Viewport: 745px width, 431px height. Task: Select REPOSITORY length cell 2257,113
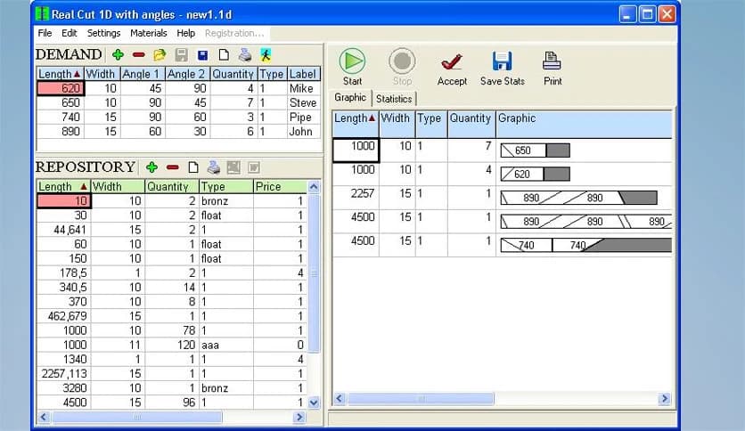pos(63,374)
